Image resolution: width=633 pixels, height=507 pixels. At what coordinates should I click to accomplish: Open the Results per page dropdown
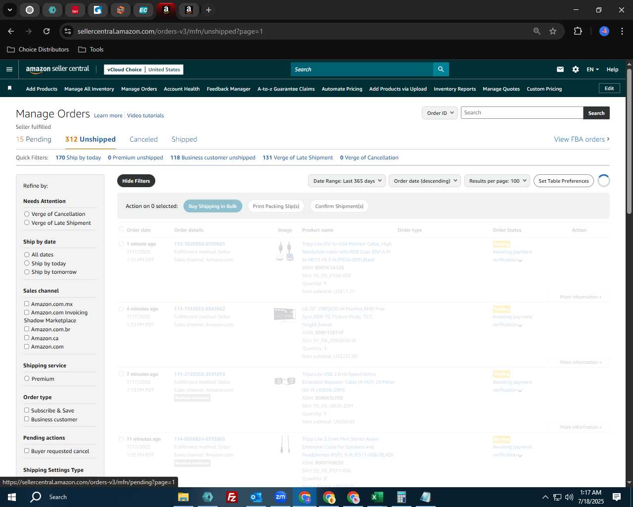(x=497, y=181)
